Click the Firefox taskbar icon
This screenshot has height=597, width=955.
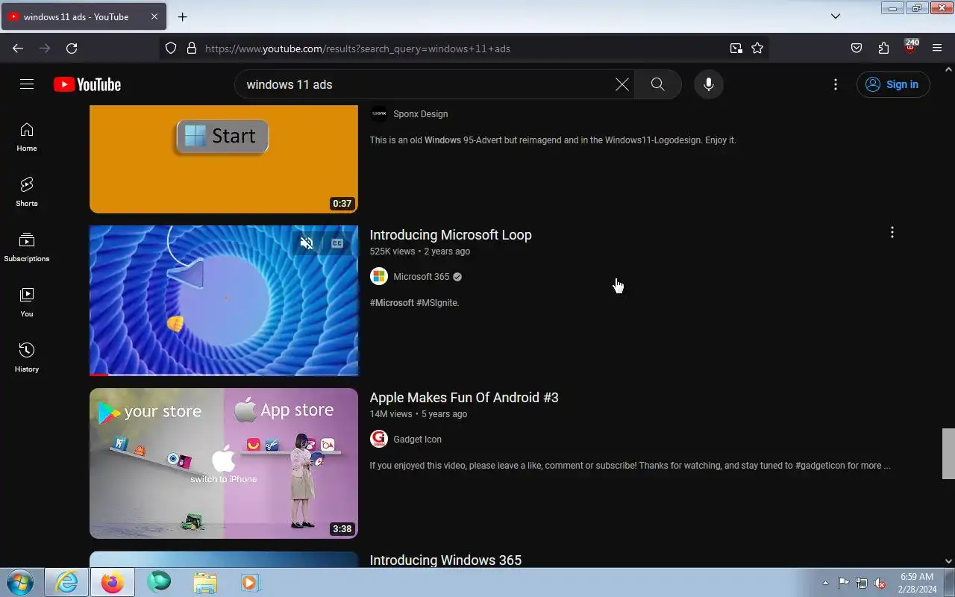[x=113, y=582]
